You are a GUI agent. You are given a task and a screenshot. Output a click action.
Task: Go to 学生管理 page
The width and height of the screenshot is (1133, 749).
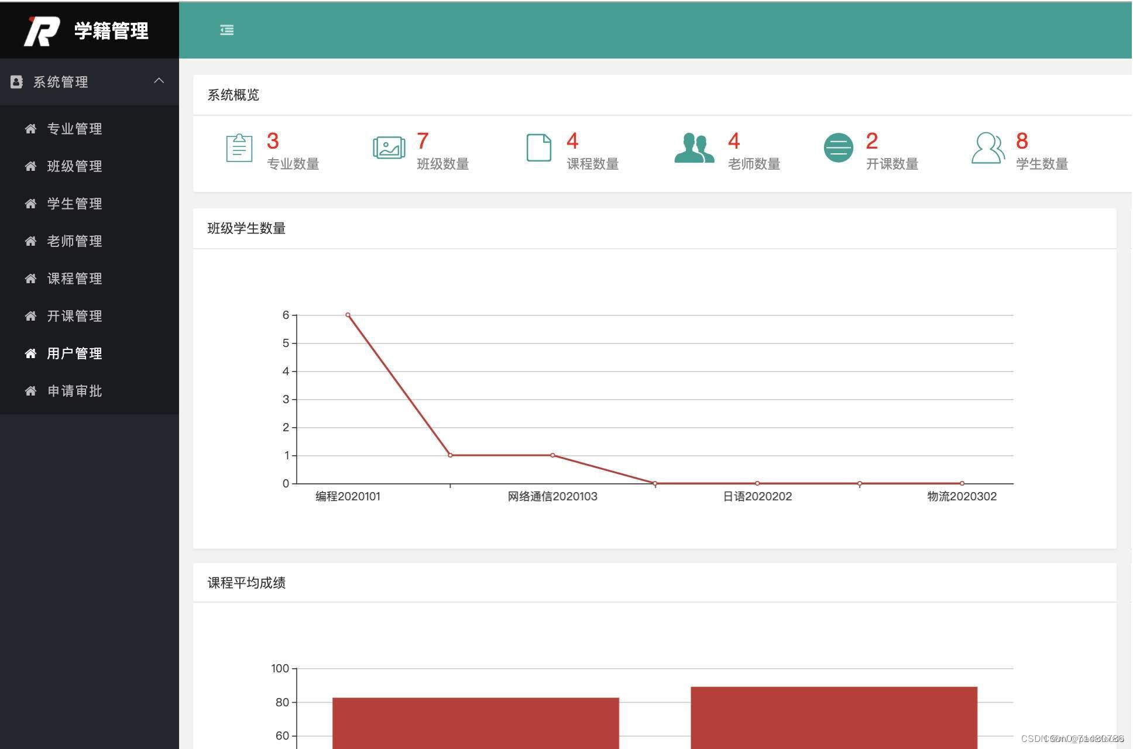coord(74,204)
